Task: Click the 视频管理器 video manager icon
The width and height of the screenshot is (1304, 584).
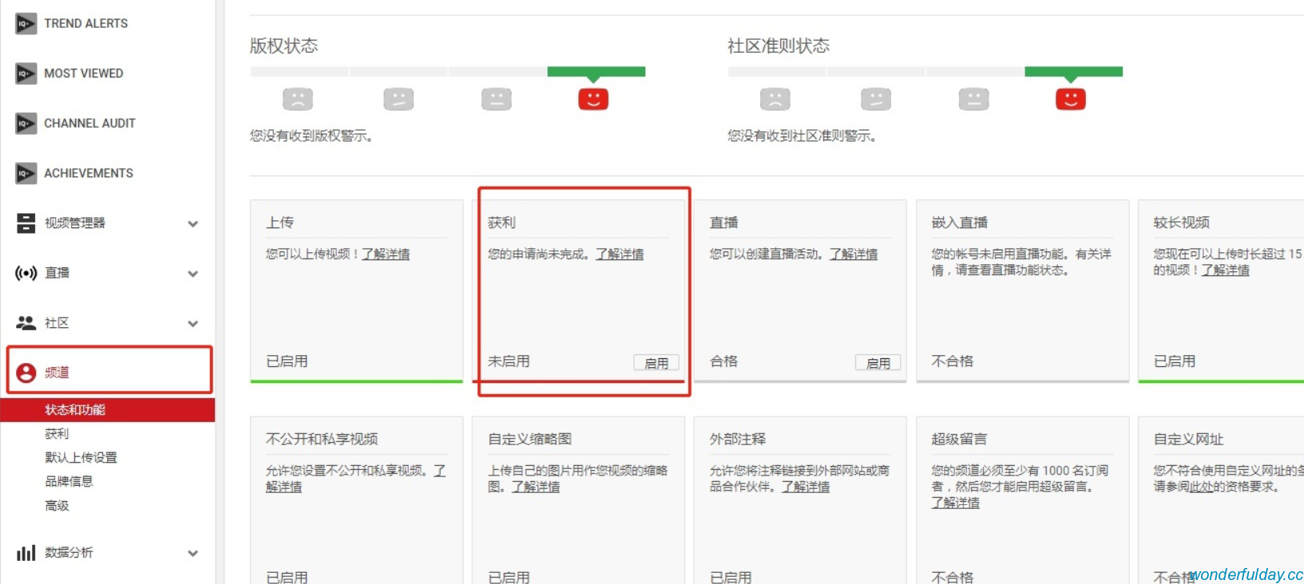Action: click(26, 223)
